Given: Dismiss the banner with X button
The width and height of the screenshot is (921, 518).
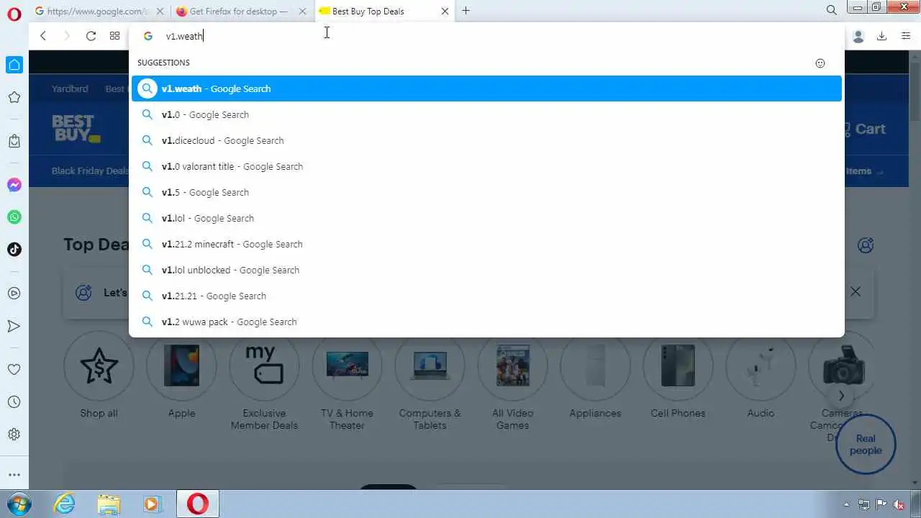Looking at the screenshot, I should tap(856, 291).
